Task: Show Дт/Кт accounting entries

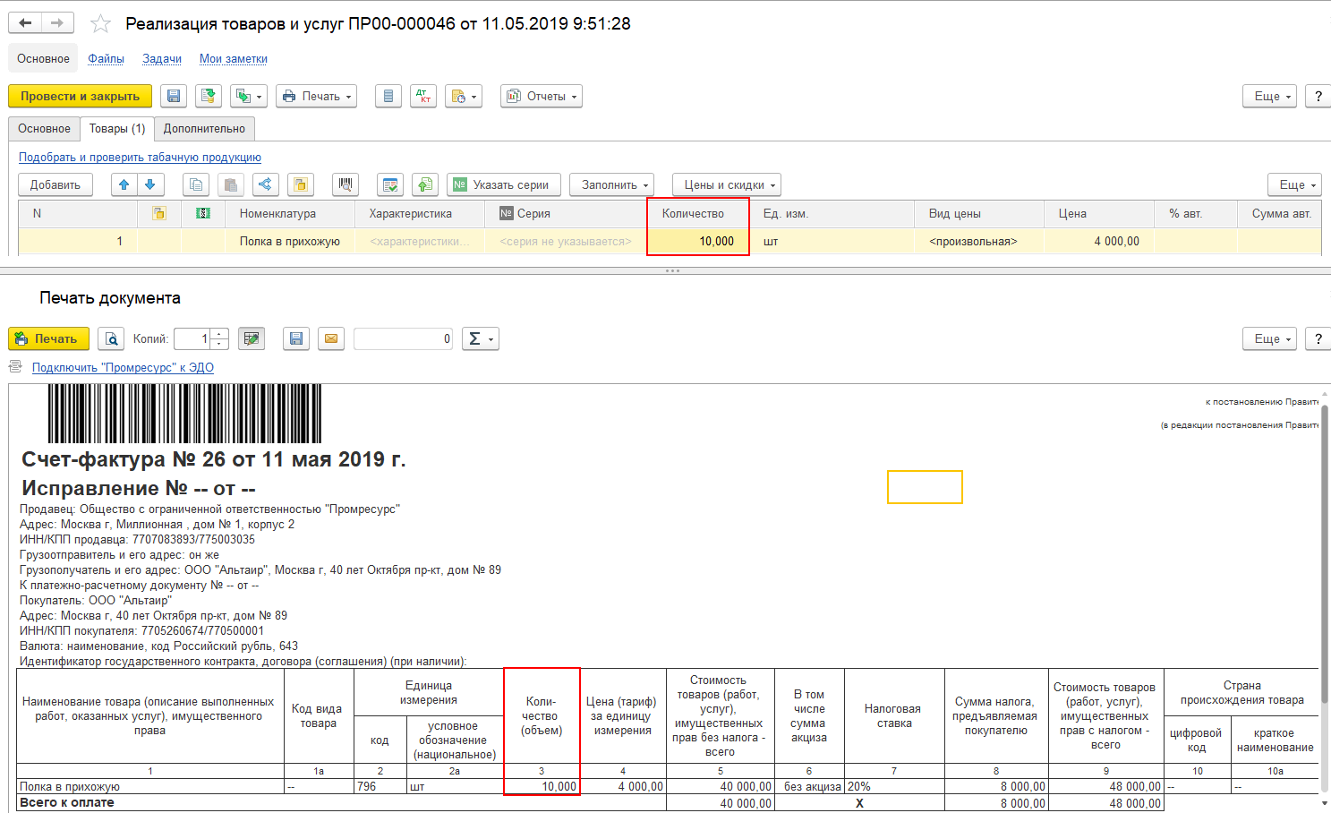Action: click(x=423, y=96)
